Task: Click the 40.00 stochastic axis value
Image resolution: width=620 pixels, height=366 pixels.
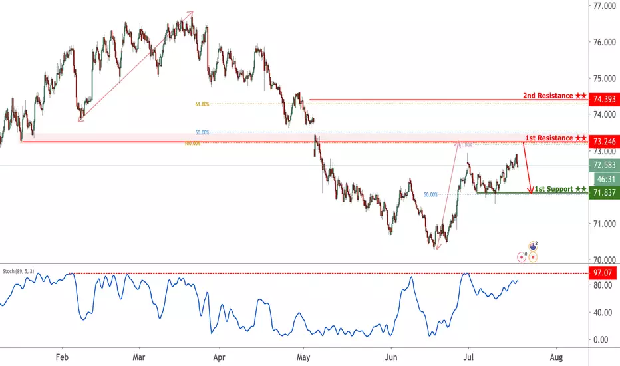Action: coord(603,313)
